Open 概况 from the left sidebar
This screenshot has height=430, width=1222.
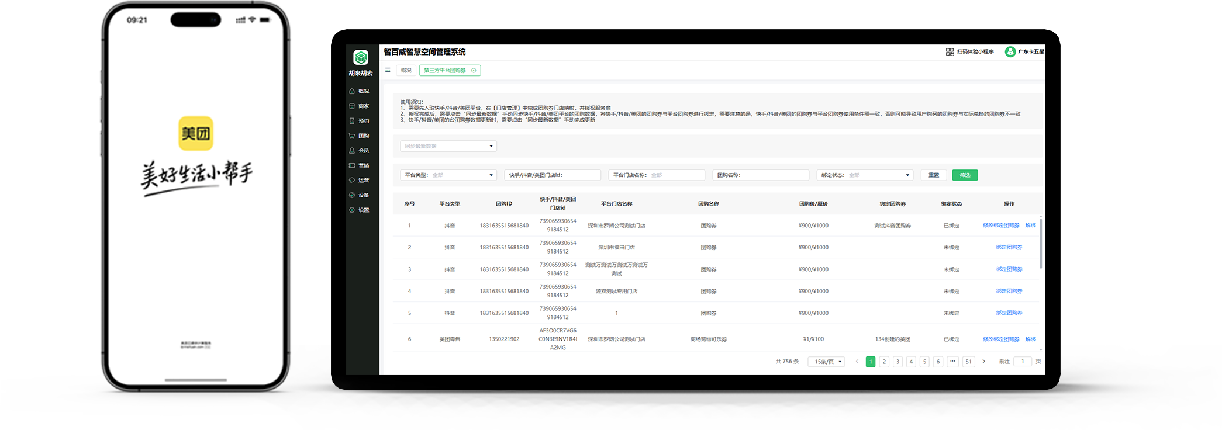click(x=360, y=91)
